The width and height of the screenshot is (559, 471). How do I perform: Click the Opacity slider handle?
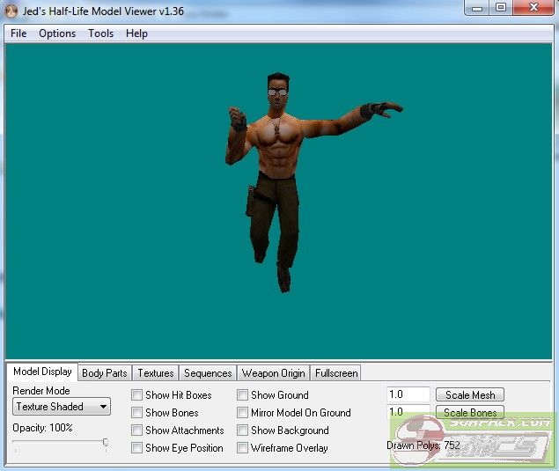(x=106, y=444)
